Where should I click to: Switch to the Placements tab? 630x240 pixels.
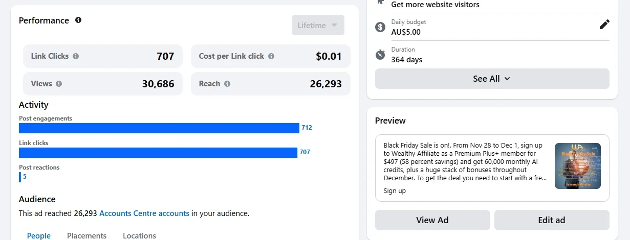pyautogui.click(x=86, y=235)
